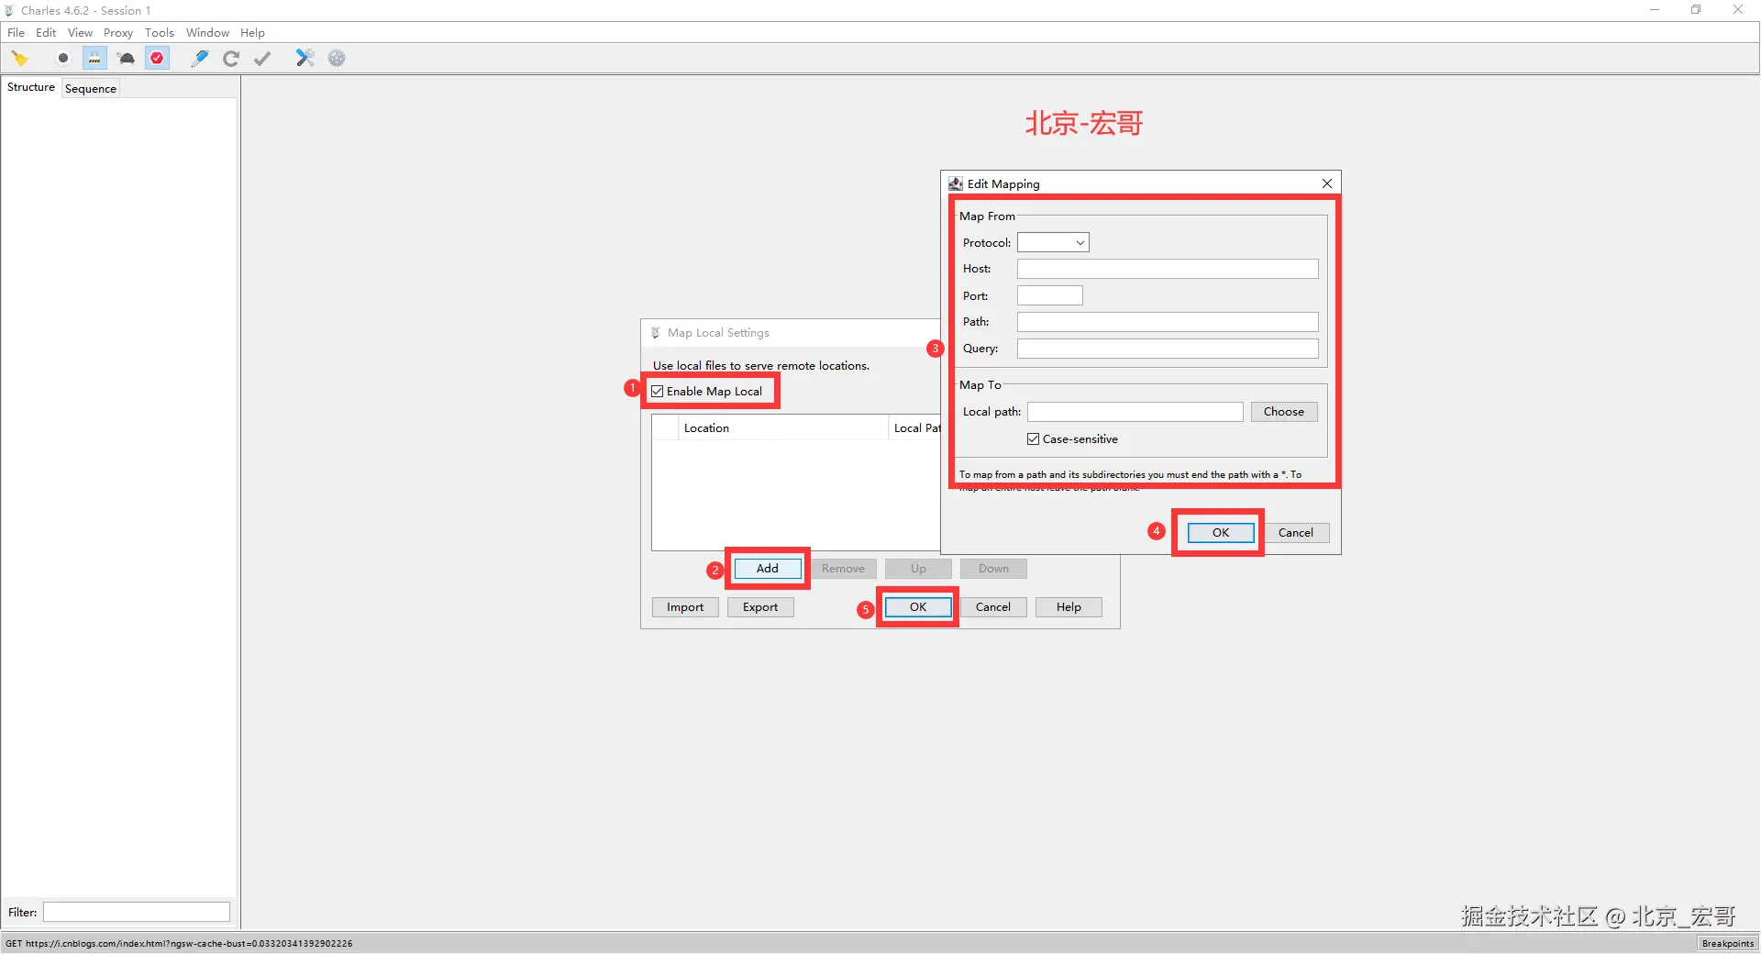The image size is (1761, 954).
Task: Toggle the Enable Map Local checkbox
Action: pyautogui.click(x=658, y=392)
